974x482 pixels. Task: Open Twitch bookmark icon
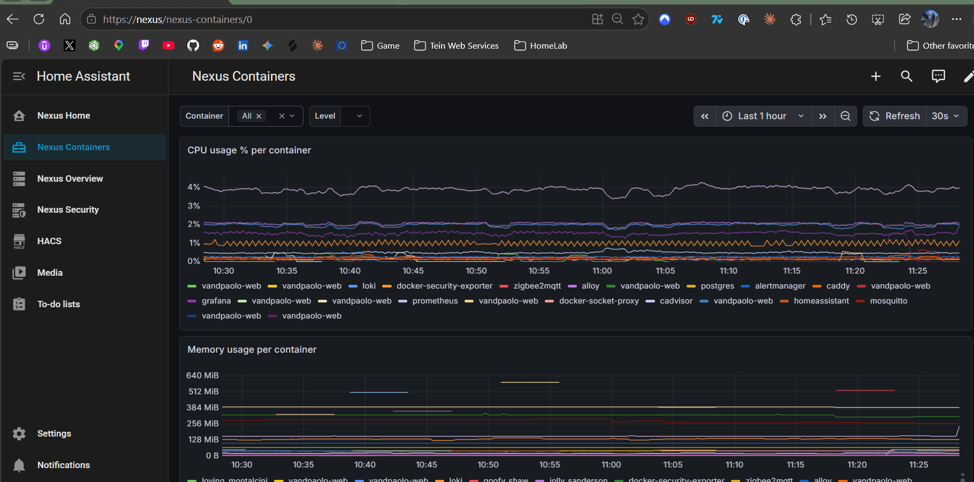click(x=144, y=45)
